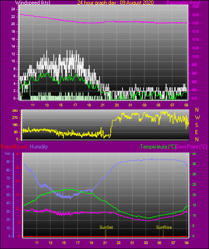This screenshot has height=249, width=209.
Task: Click the 1025 barometer scale value
Action: click(x=195, y=15)
